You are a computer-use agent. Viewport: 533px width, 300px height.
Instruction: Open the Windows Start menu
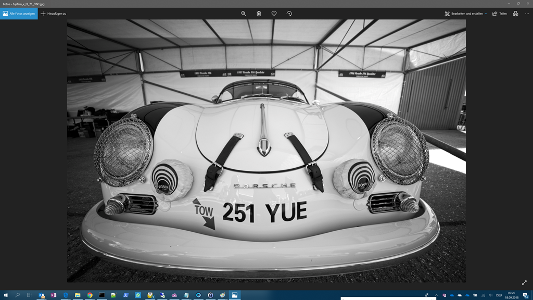(x=6, y=295)
